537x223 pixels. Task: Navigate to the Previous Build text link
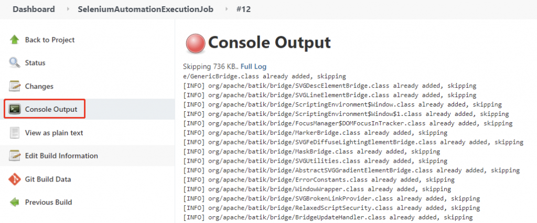[x=48, y=202]
